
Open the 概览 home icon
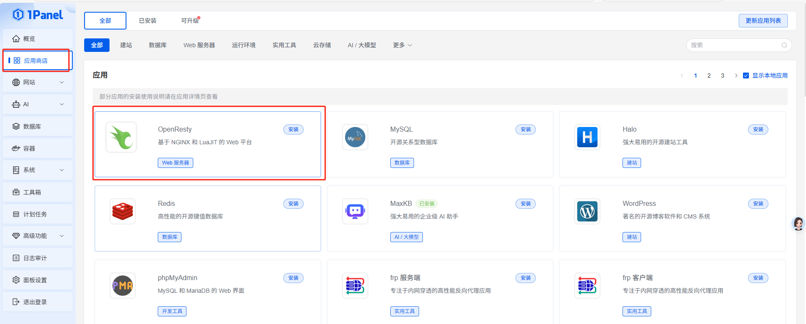(16, 39)
